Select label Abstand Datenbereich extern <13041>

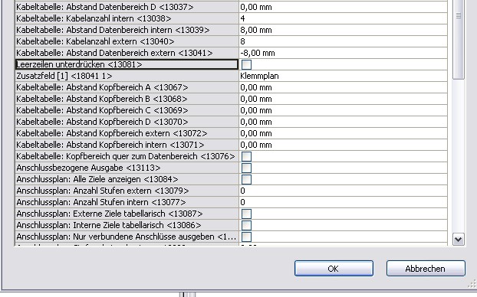(x=127, y=53)
